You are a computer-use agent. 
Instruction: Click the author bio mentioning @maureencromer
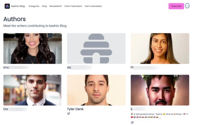(x=160, y=116)
